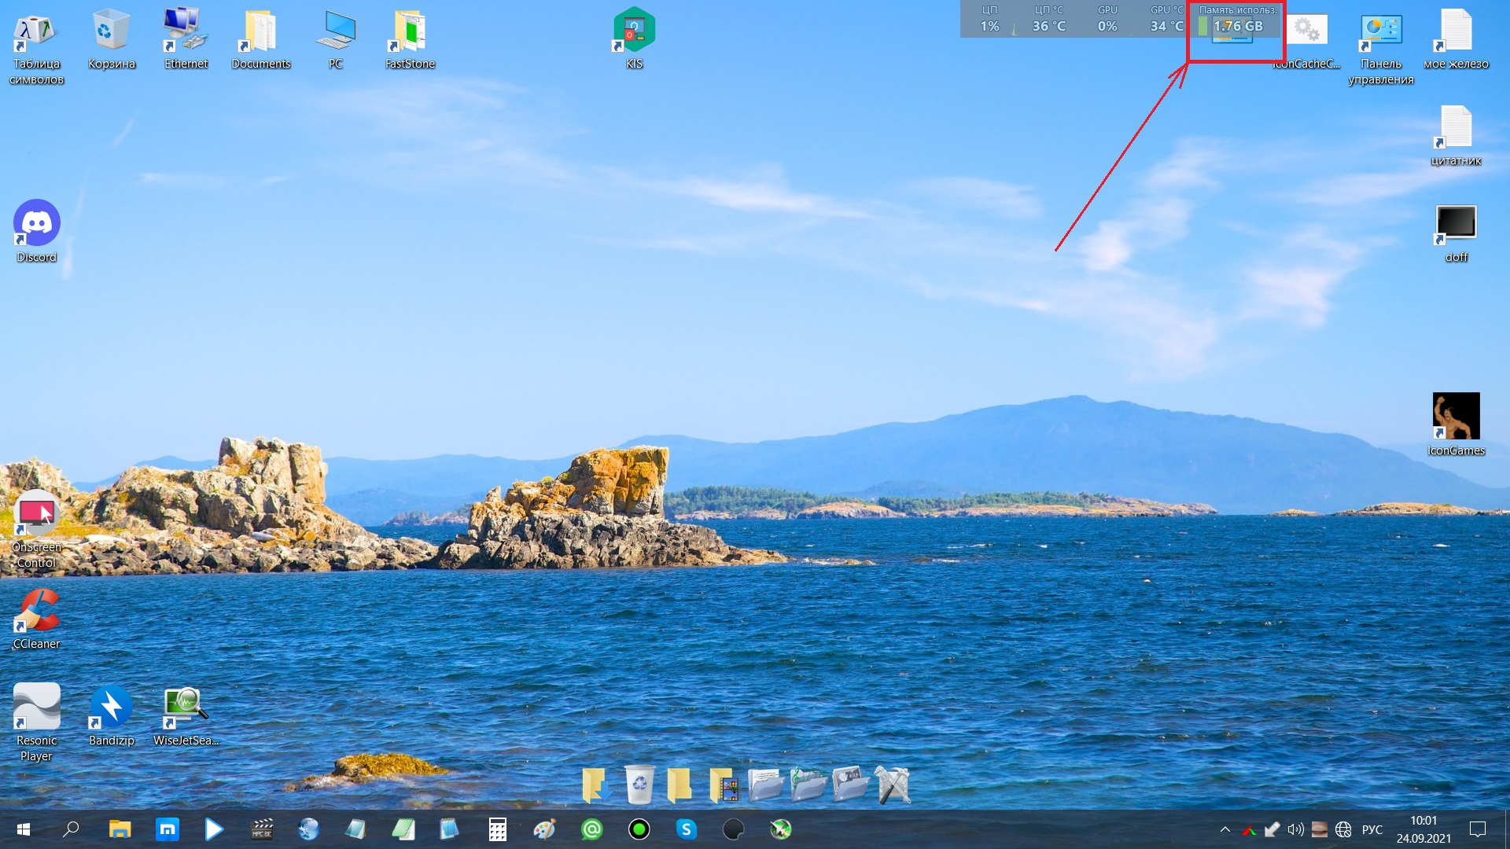This screenshot has width=1510, height=849.
Task: Open Resonic Player shortcut
Action: (x=36, y=706)
